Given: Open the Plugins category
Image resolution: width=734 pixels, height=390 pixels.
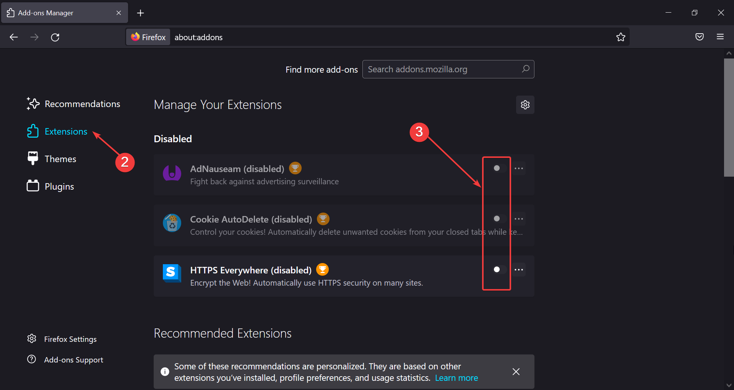Looking at the screenshot, I should pos(50,186).
